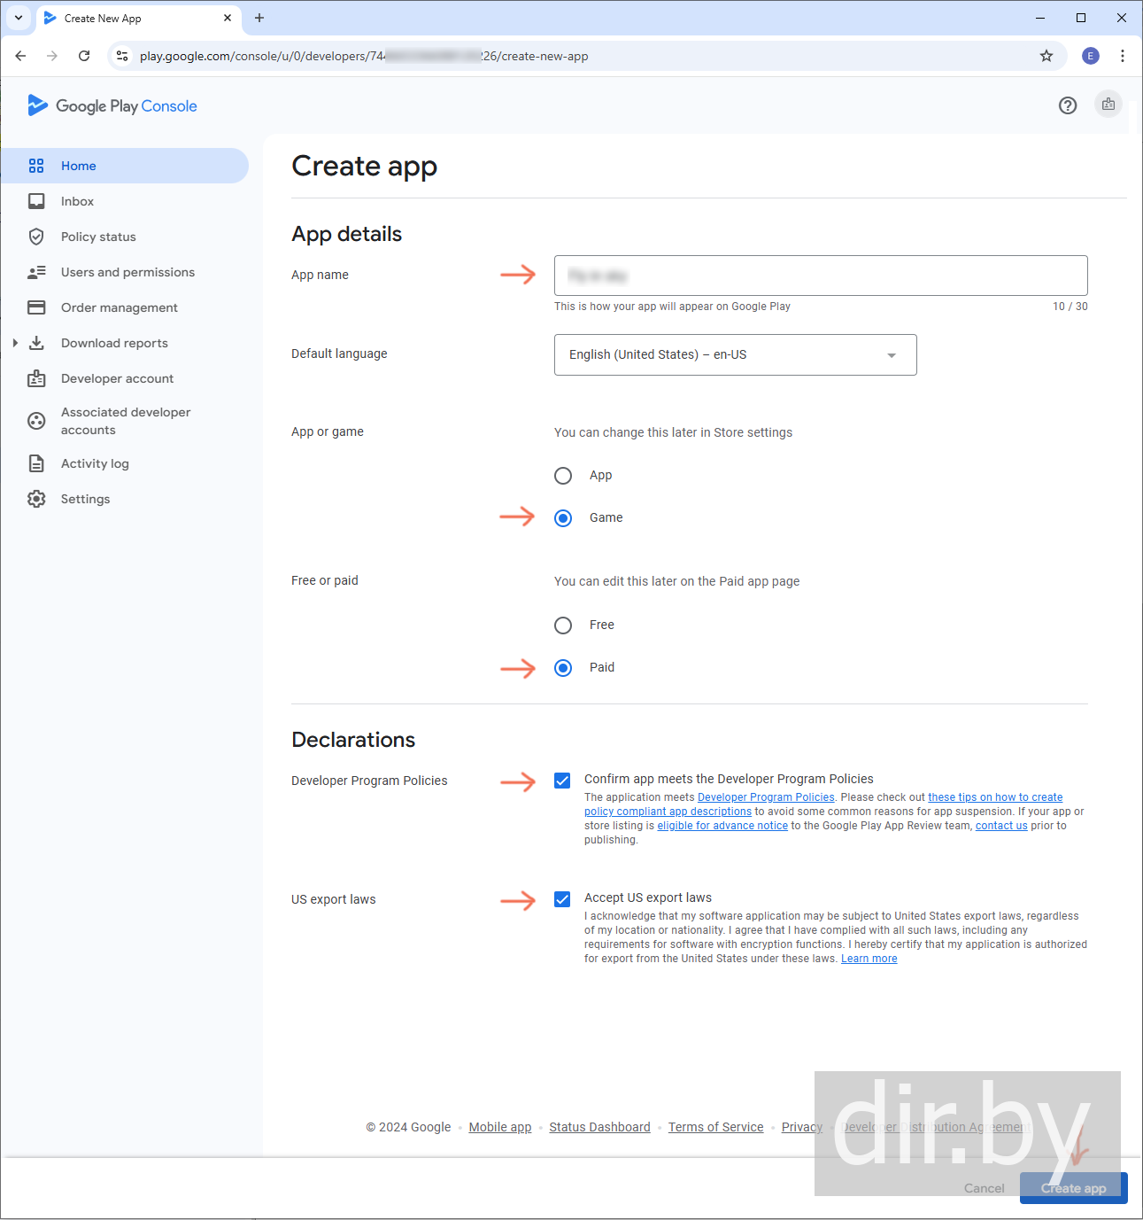Click the Developer account badge icon in sidebar

coord(36,378)
